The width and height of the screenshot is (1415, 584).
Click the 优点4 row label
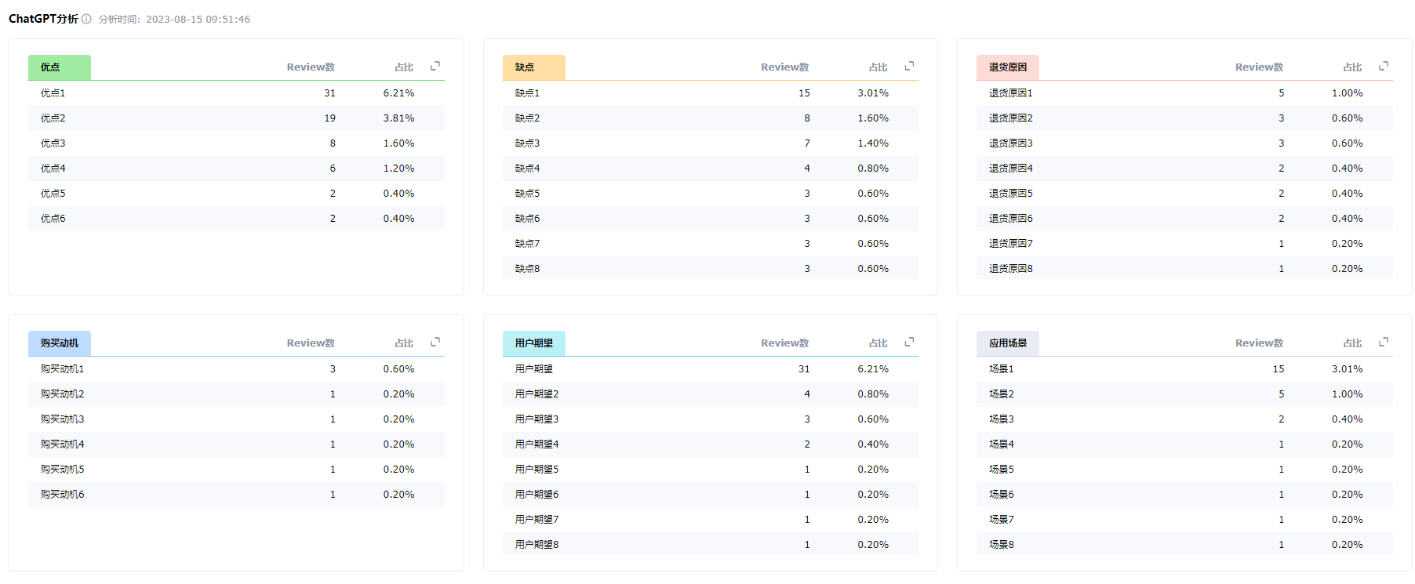(x=53, y=169)
